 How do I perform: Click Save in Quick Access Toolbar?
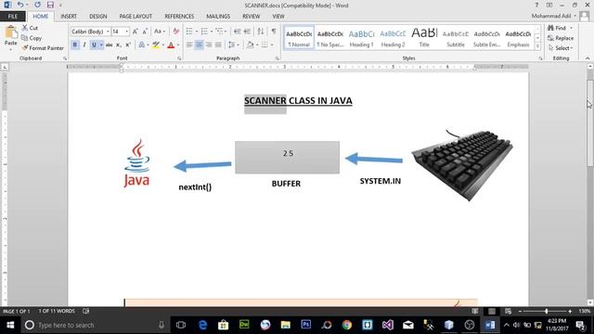pos(50,5)
